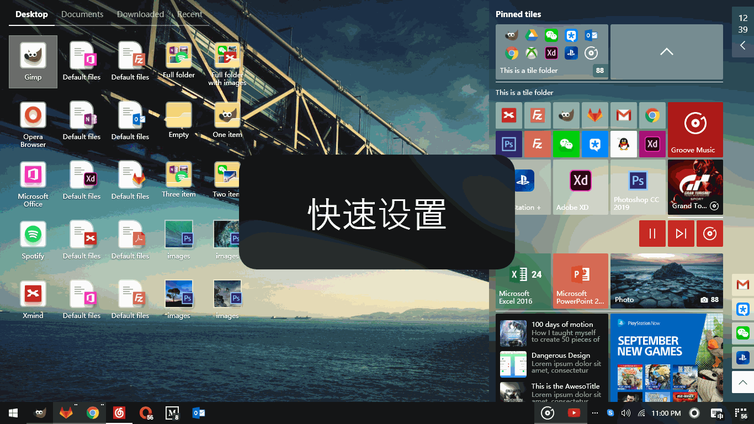The height and width of the screenshot is (424, 754).
Task: Open the volume control in the tray
Action: tap(625, 413)
